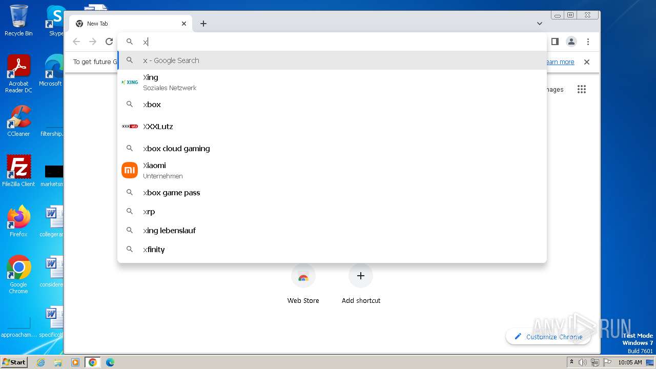The height and width of the screenshot is (369, 656).
Task: Open the FileZilla Client desktop shortcut
Action: pyautogui.click(x=18, y=171)
